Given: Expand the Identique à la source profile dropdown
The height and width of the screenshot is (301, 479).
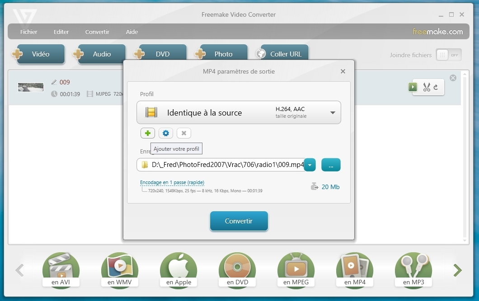Looking at the screenshot, I should (x=239, y=112).
